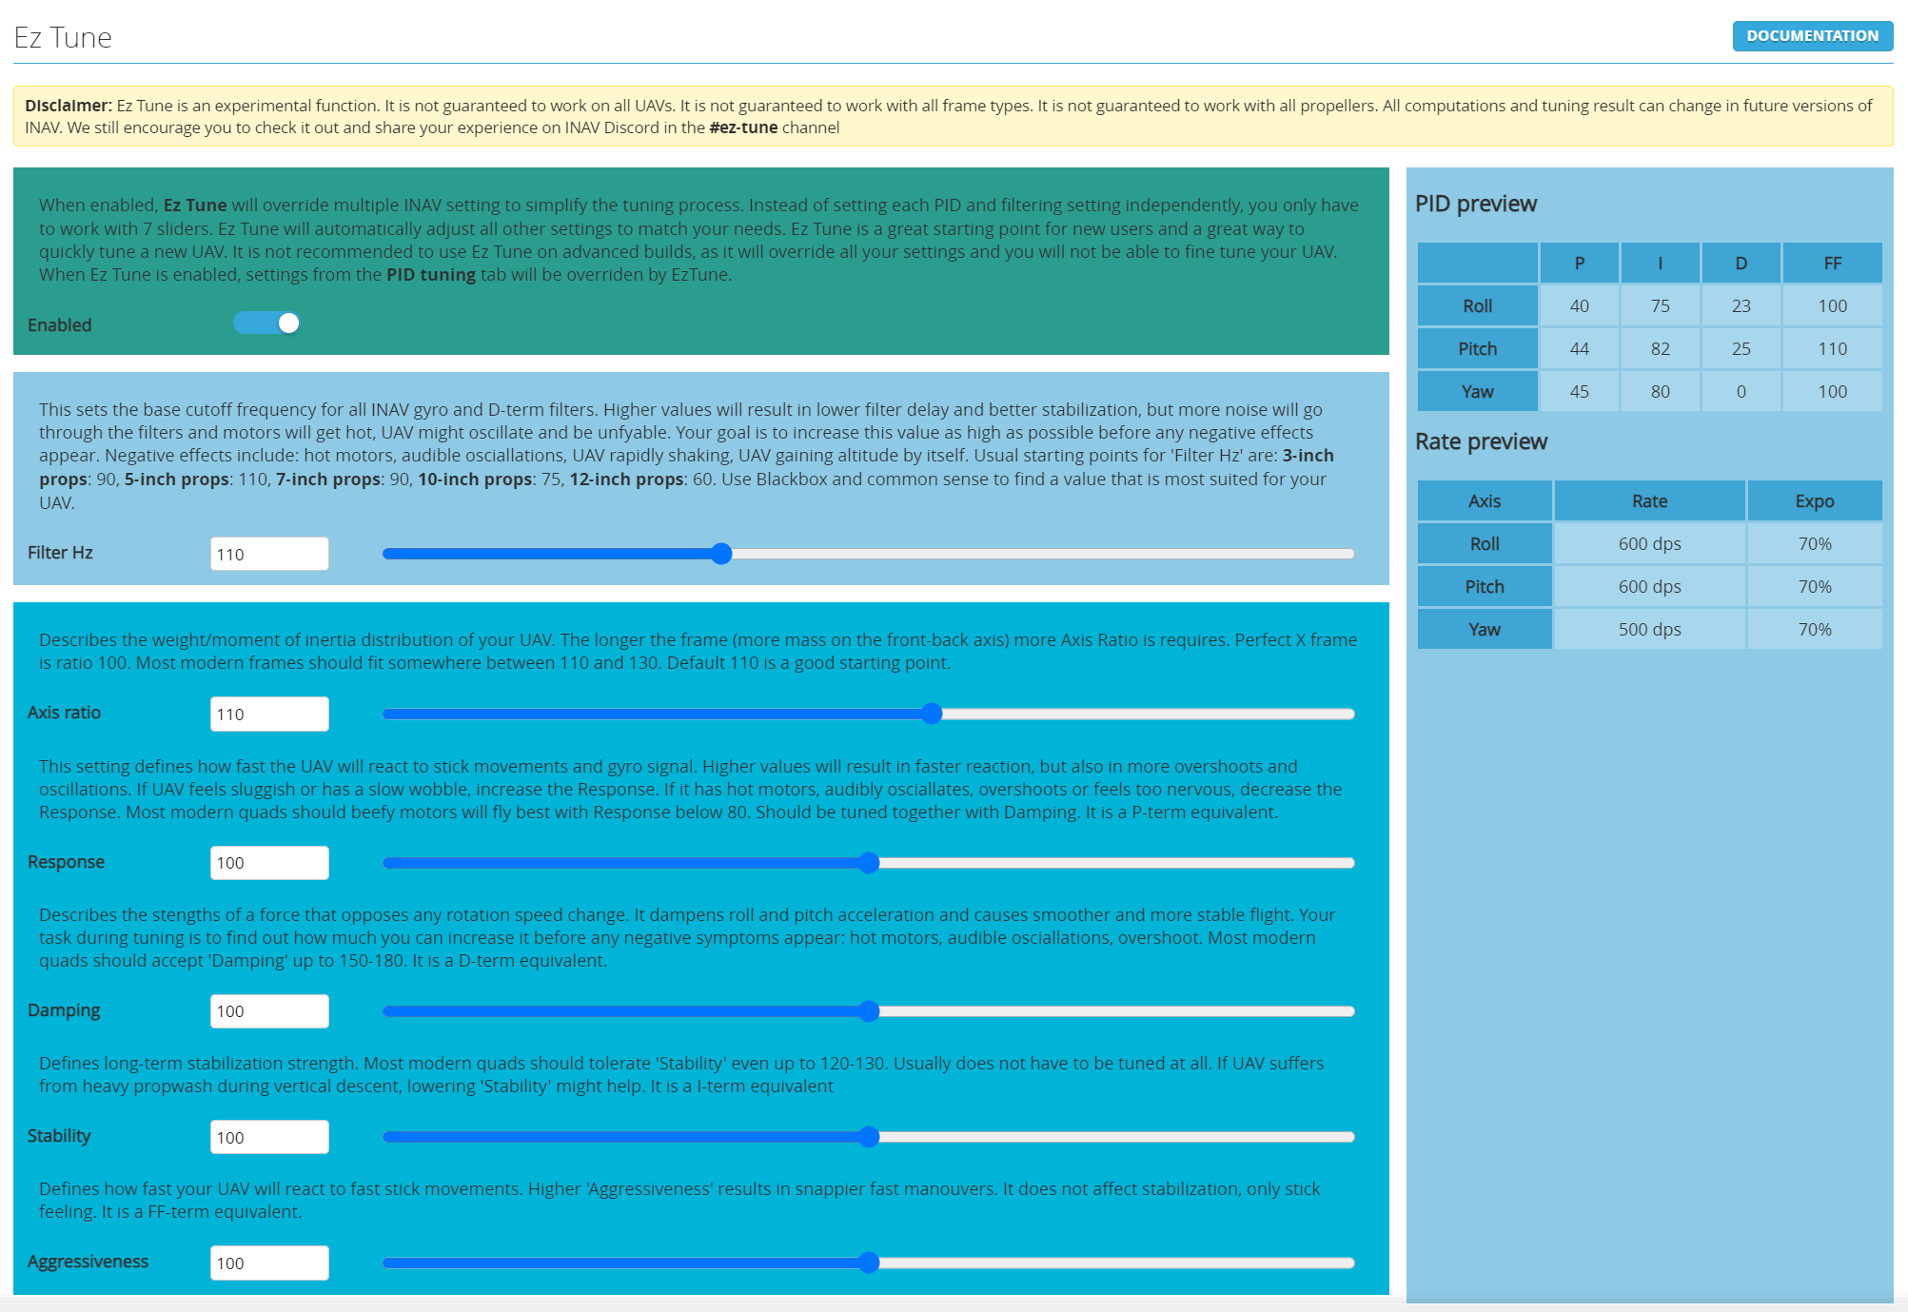Toggle the Ez Tune Enabled switch
This screenshot has height=1312, width=1908.
click(267, 323)
